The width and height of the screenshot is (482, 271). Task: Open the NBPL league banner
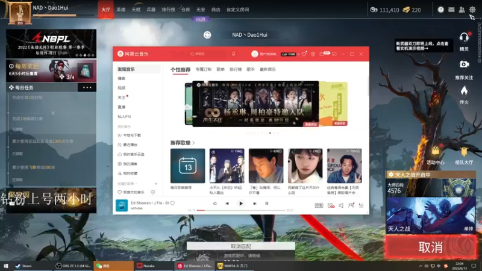[x=51, y=43]
